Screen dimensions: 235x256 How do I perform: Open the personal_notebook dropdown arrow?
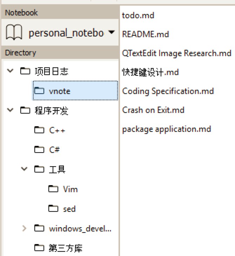pyautogui.click(x=111, y=33)
